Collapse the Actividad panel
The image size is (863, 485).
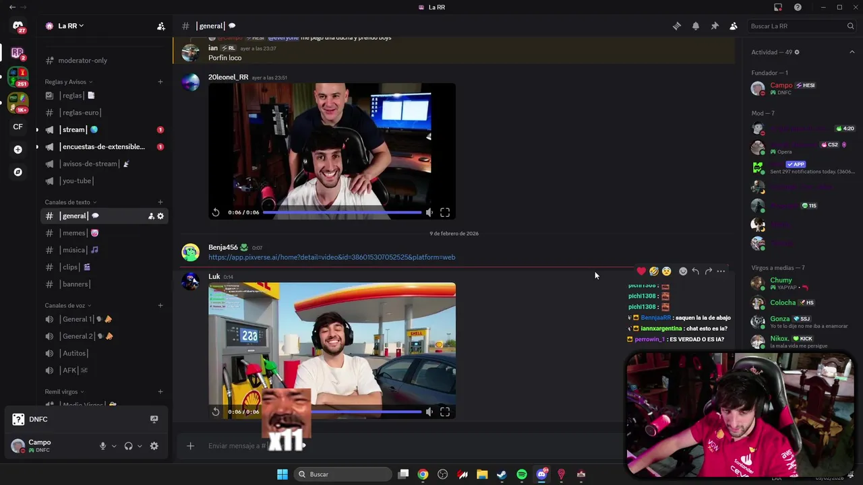852,52
